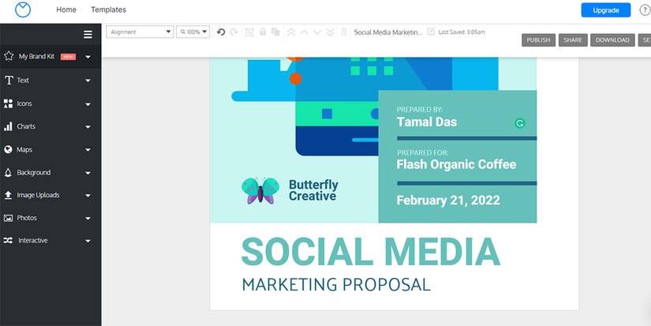Select the PREPARED BY: label
The image size is (651, 326).
pyautogui.click(x=420, y=110)
